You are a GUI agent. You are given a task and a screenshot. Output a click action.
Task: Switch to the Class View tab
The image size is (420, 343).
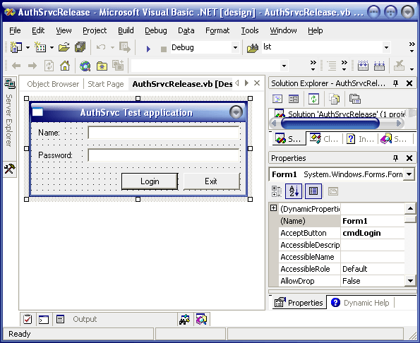(x=325, y=139)
